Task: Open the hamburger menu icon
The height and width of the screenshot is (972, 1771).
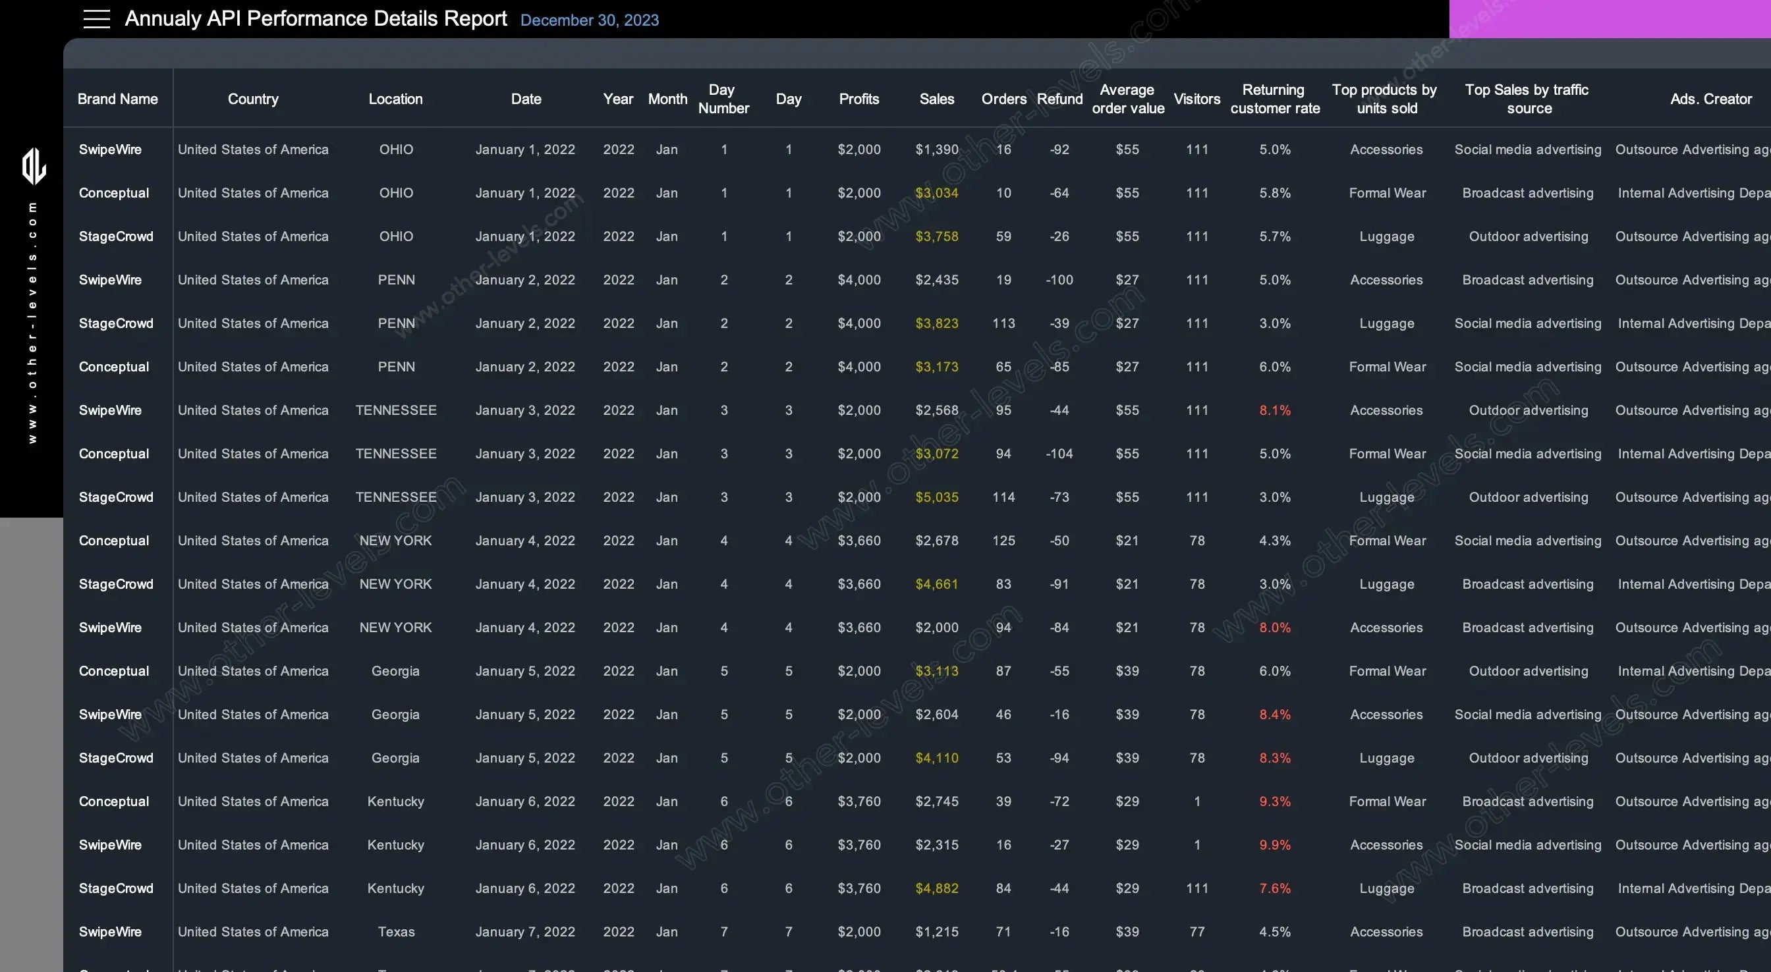Action: coord(96,19)
